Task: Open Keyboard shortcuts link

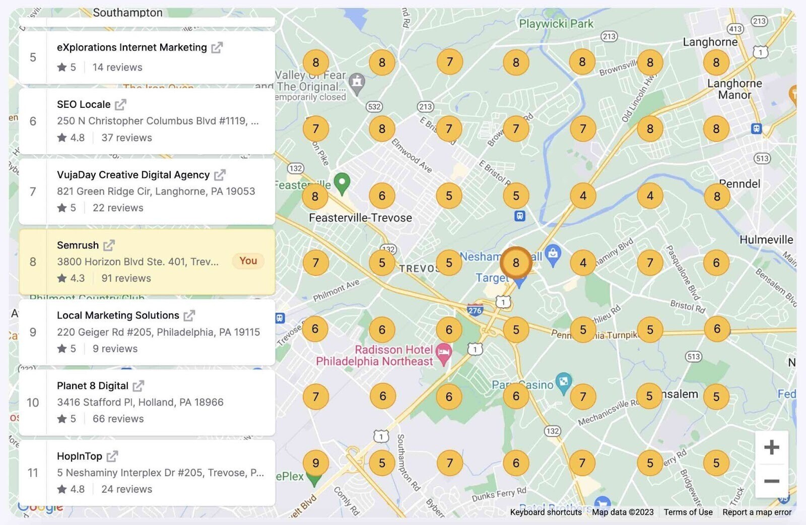Action: pyautogui.click(x=546, y=512)
